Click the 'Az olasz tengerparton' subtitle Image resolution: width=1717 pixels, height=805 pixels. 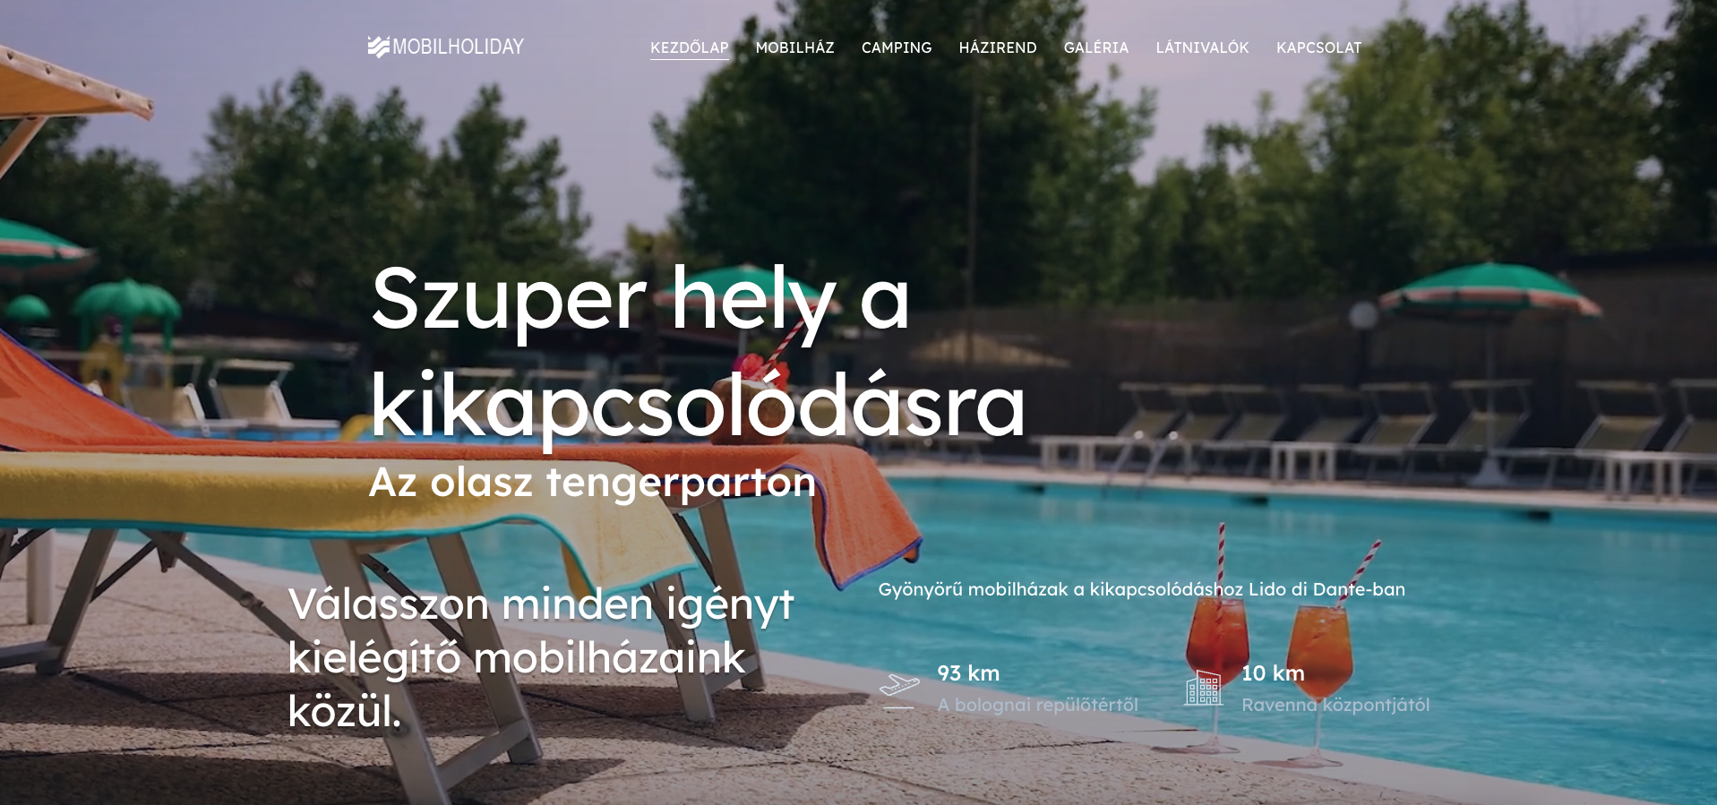(x=593, y=483)
